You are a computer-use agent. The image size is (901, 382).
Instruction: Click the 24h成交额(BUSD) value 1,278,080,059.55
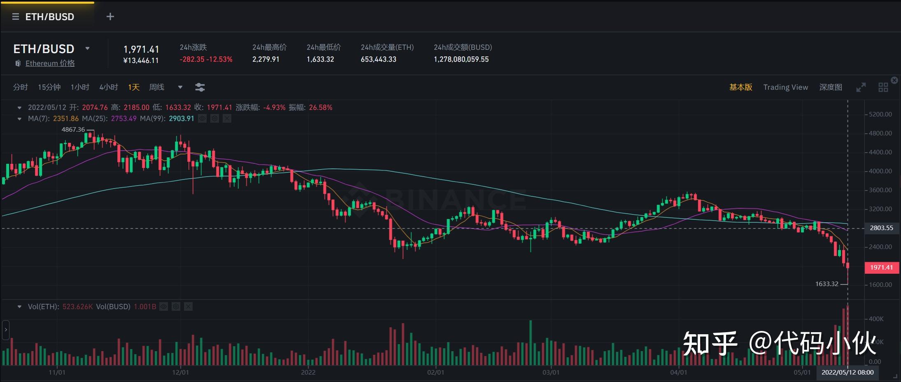pos(461,59)
